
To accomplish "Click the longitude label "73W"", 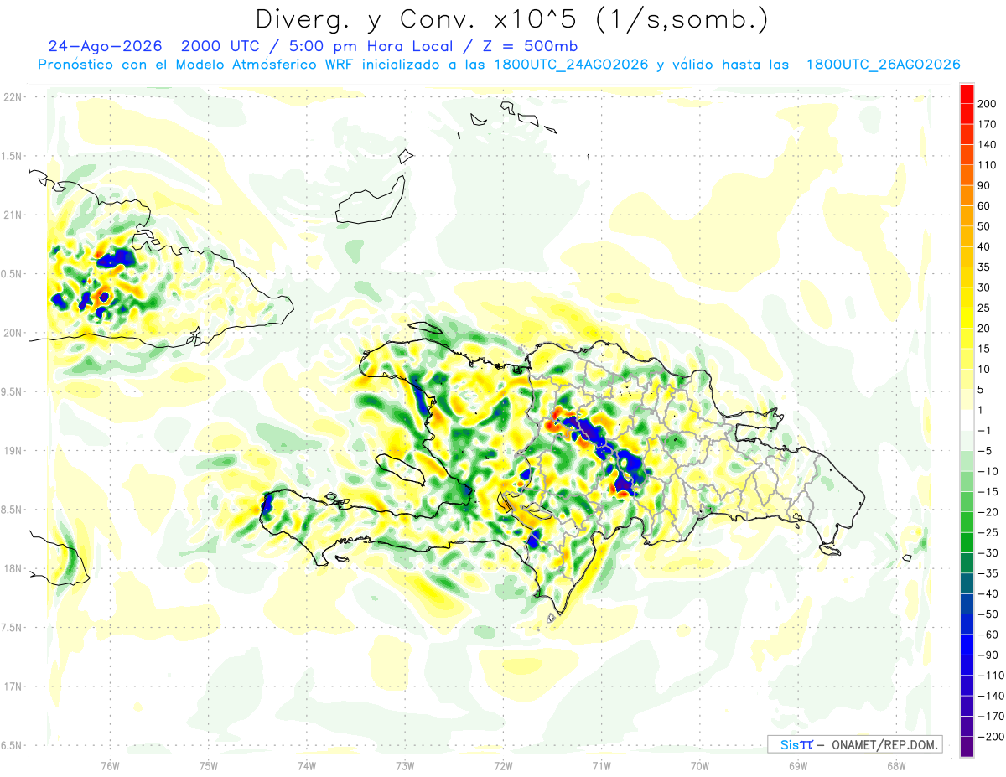I will tap(405, 766).
